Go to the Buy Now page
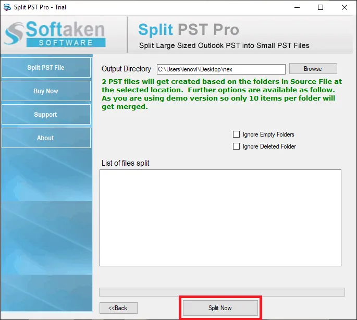This screenshot has width=357, height=320. [46, 91]
